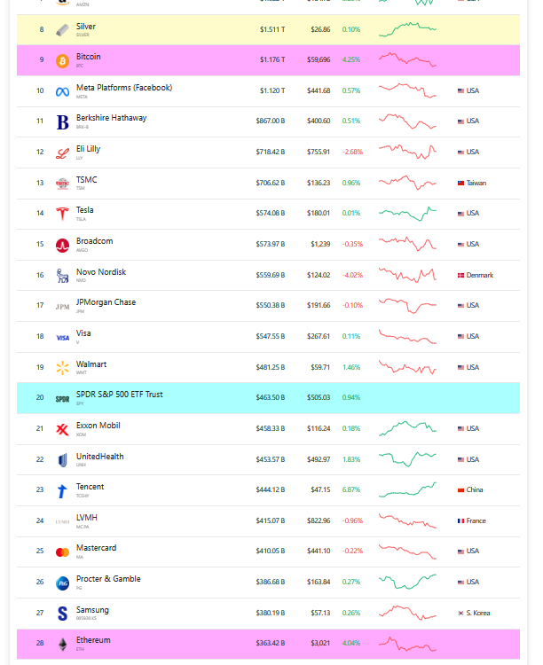Open the Eli Lilly company link

pos(88,149)
